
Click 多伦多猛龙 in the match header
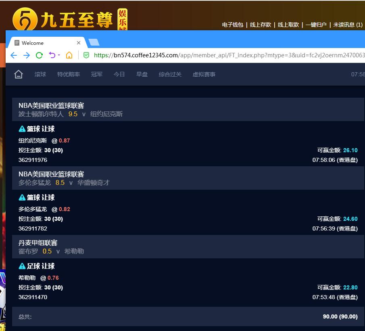pyautogui.click(x=35, y=182)
